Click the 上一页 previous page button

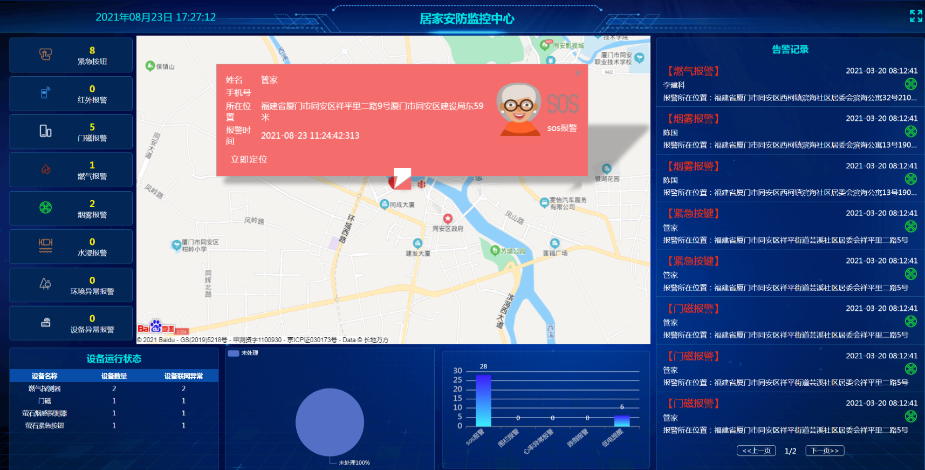tap(756, 451)
